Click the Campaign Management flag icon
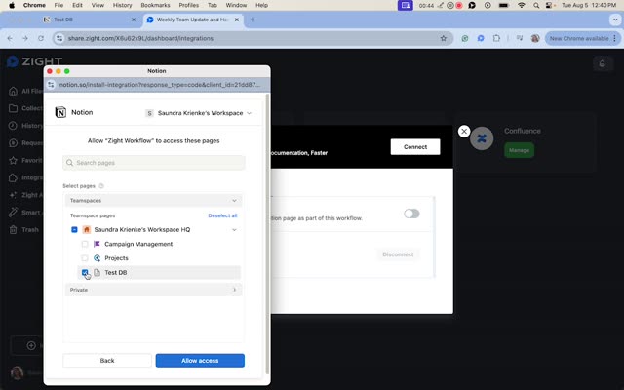This screenshot has height=390, width=624. click(97, 244)
